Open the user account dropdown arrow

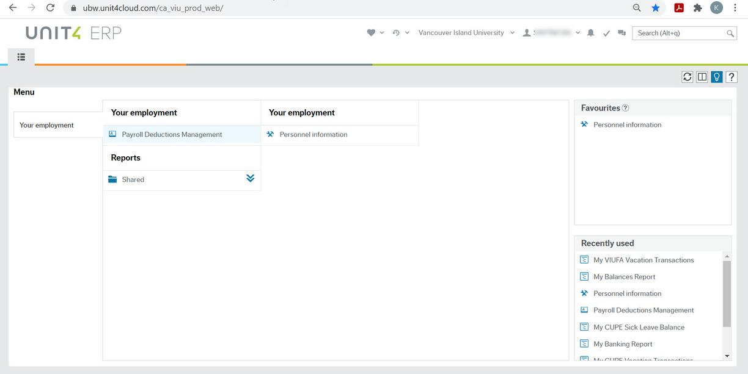[x=577, y=32]
